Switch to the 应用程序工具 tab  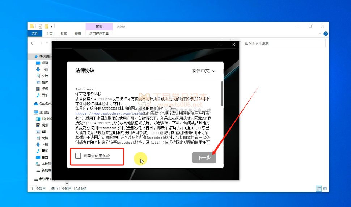click(x=99, y=34)
